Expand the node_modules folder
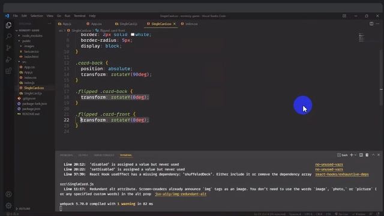This screenshot has width=384, height=216. [x=31, y=36]
